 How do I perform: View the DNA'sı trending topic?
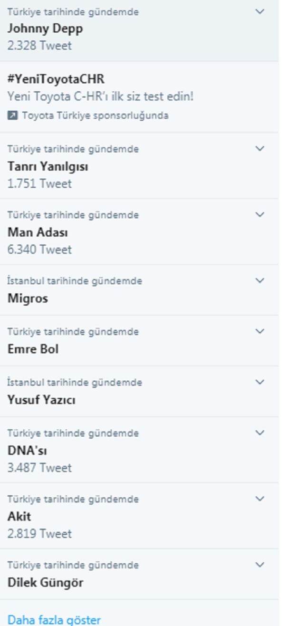(27, 451)
